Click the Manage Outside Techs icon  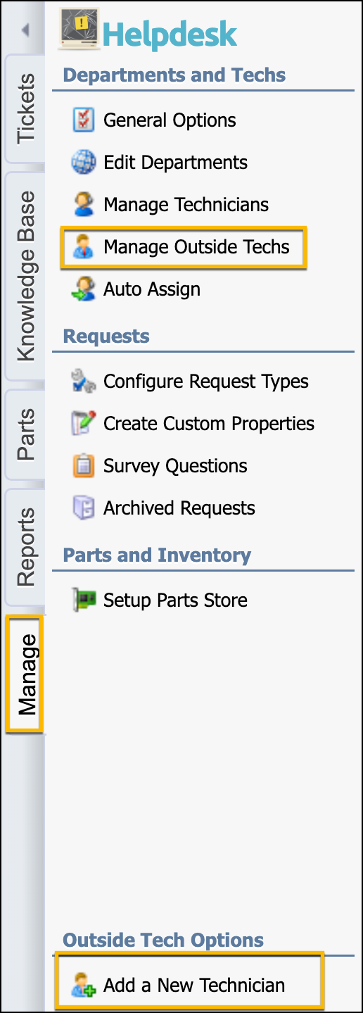[x=84, y=247]
